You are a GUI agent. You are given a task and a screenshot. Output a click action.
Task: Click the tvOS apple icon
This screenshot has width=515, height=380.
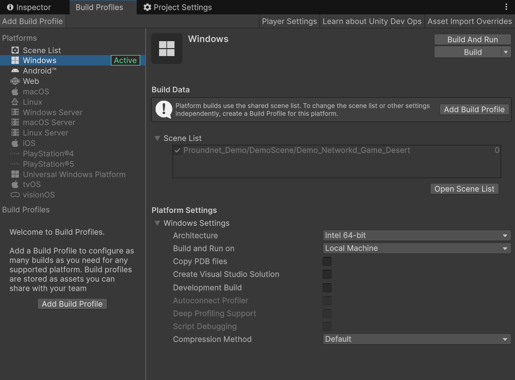tap(15, 184)
